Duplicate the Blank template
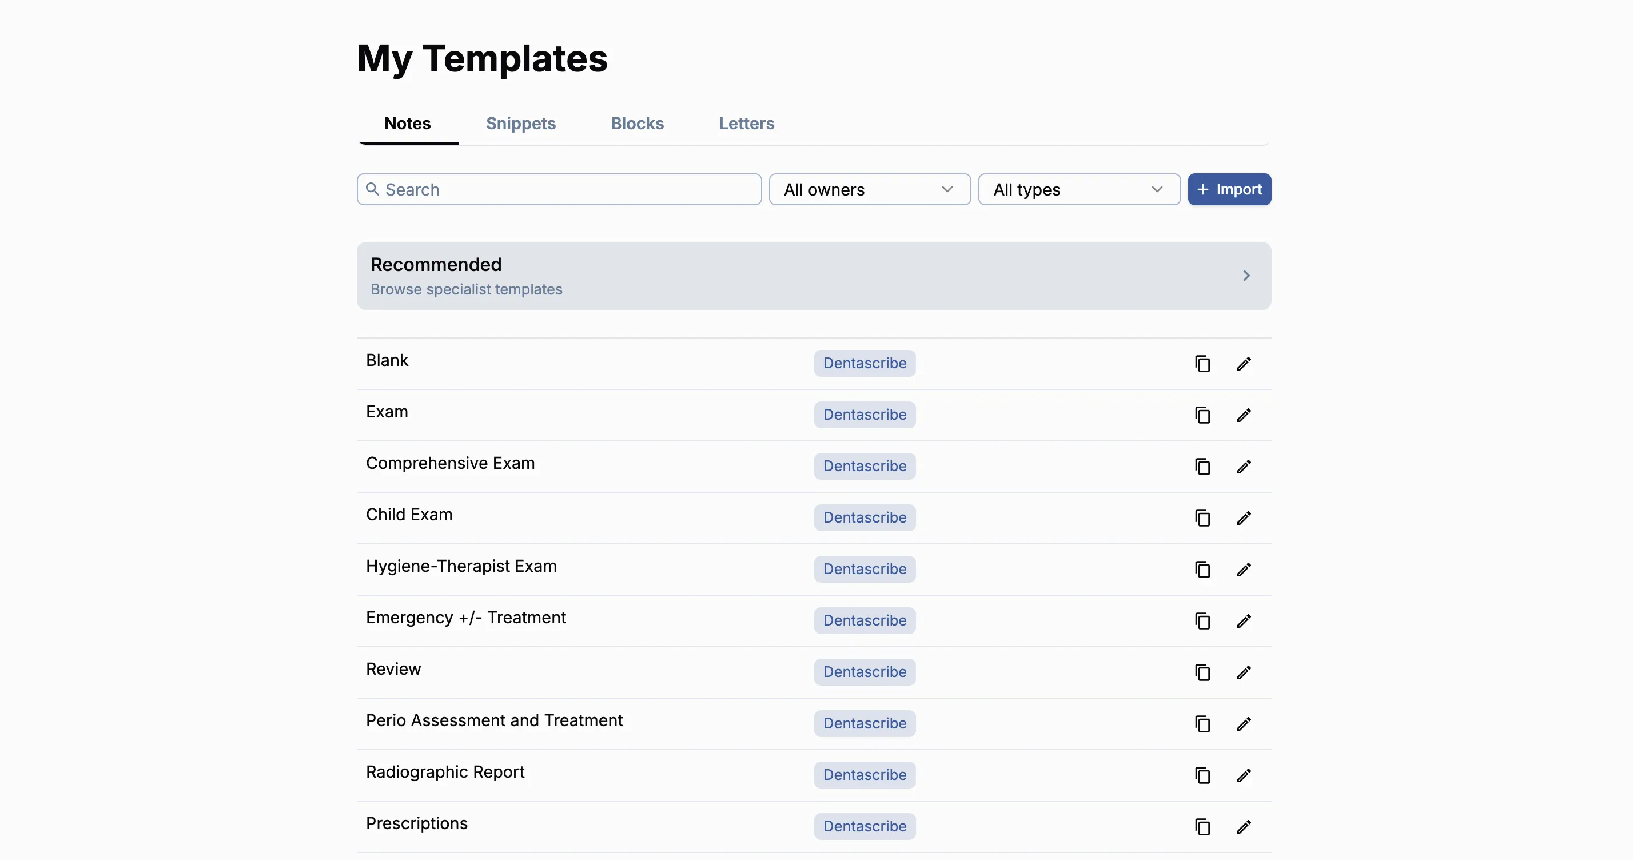Screen dimensions: 1633x860 (1202, 363)
